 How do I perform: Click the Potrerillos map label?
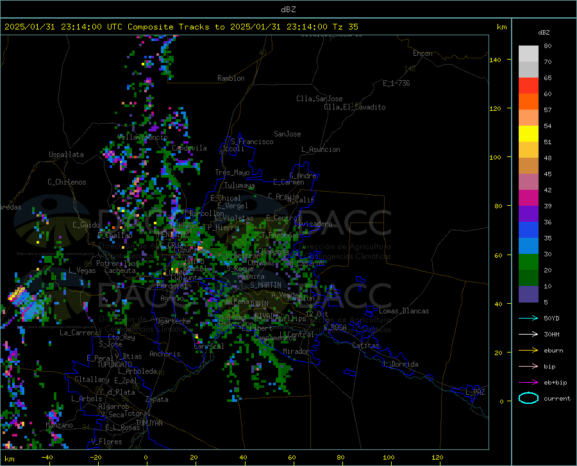pyautogui.click(x=117, y=263)
